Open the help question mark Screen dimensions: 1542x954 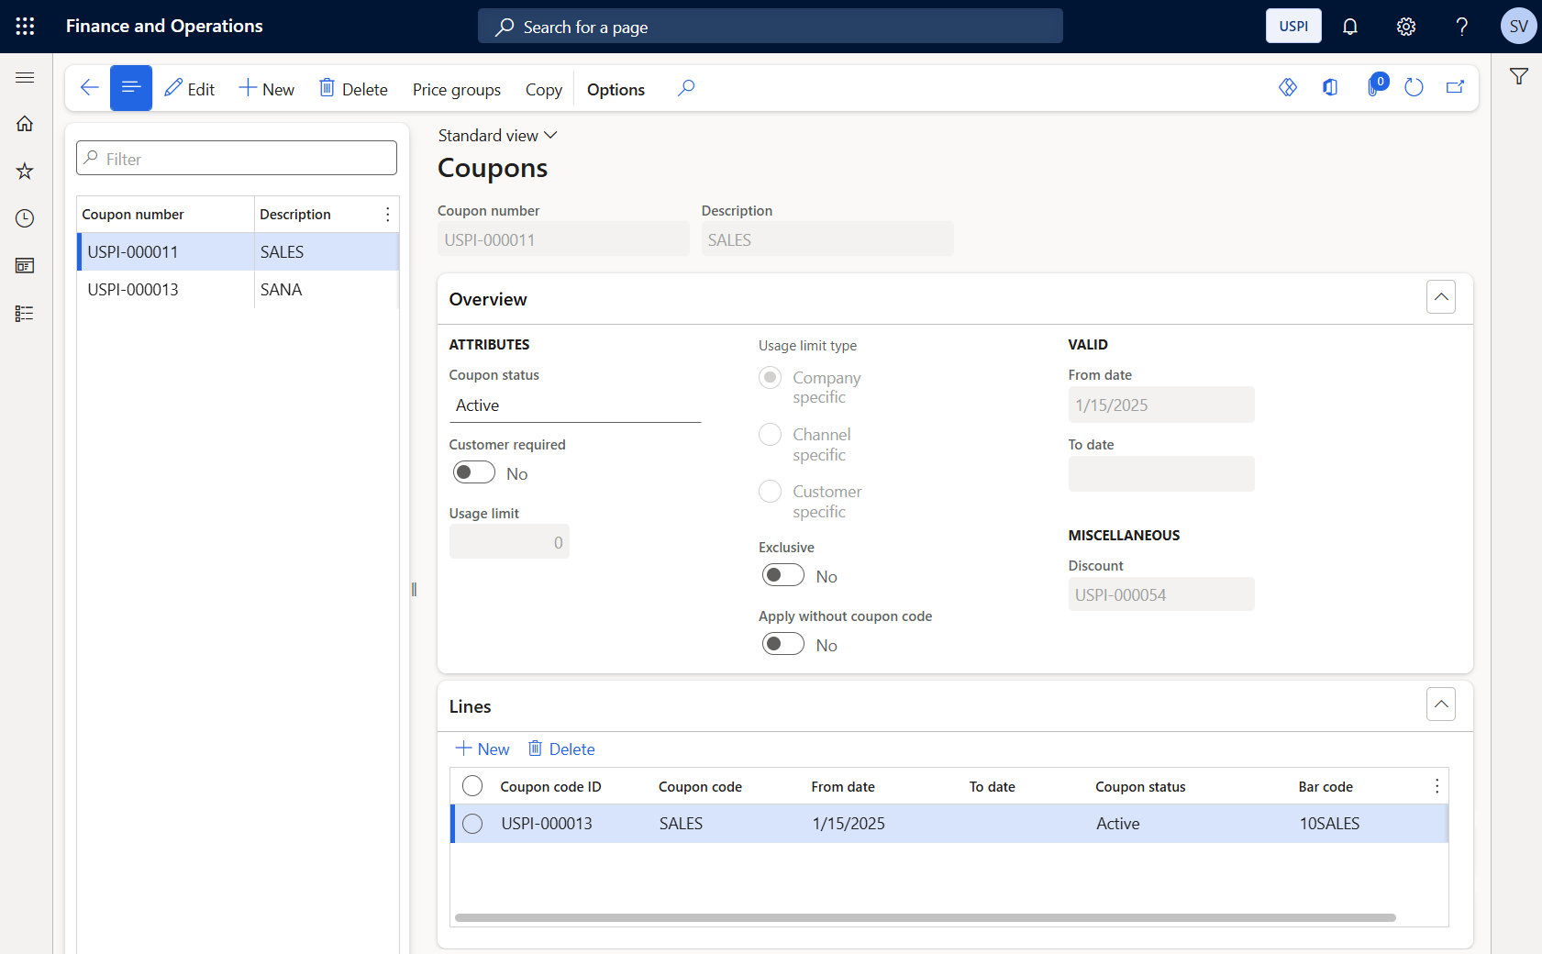click(x=1461, y=27)
